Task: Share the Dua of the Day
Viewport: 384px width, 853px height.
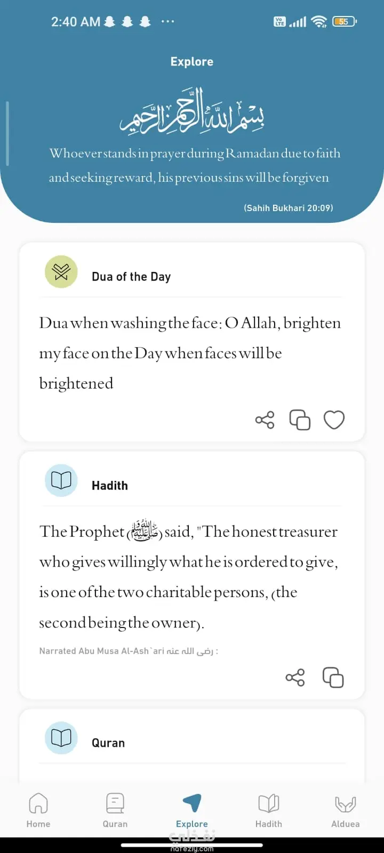Action: (265, 420)
